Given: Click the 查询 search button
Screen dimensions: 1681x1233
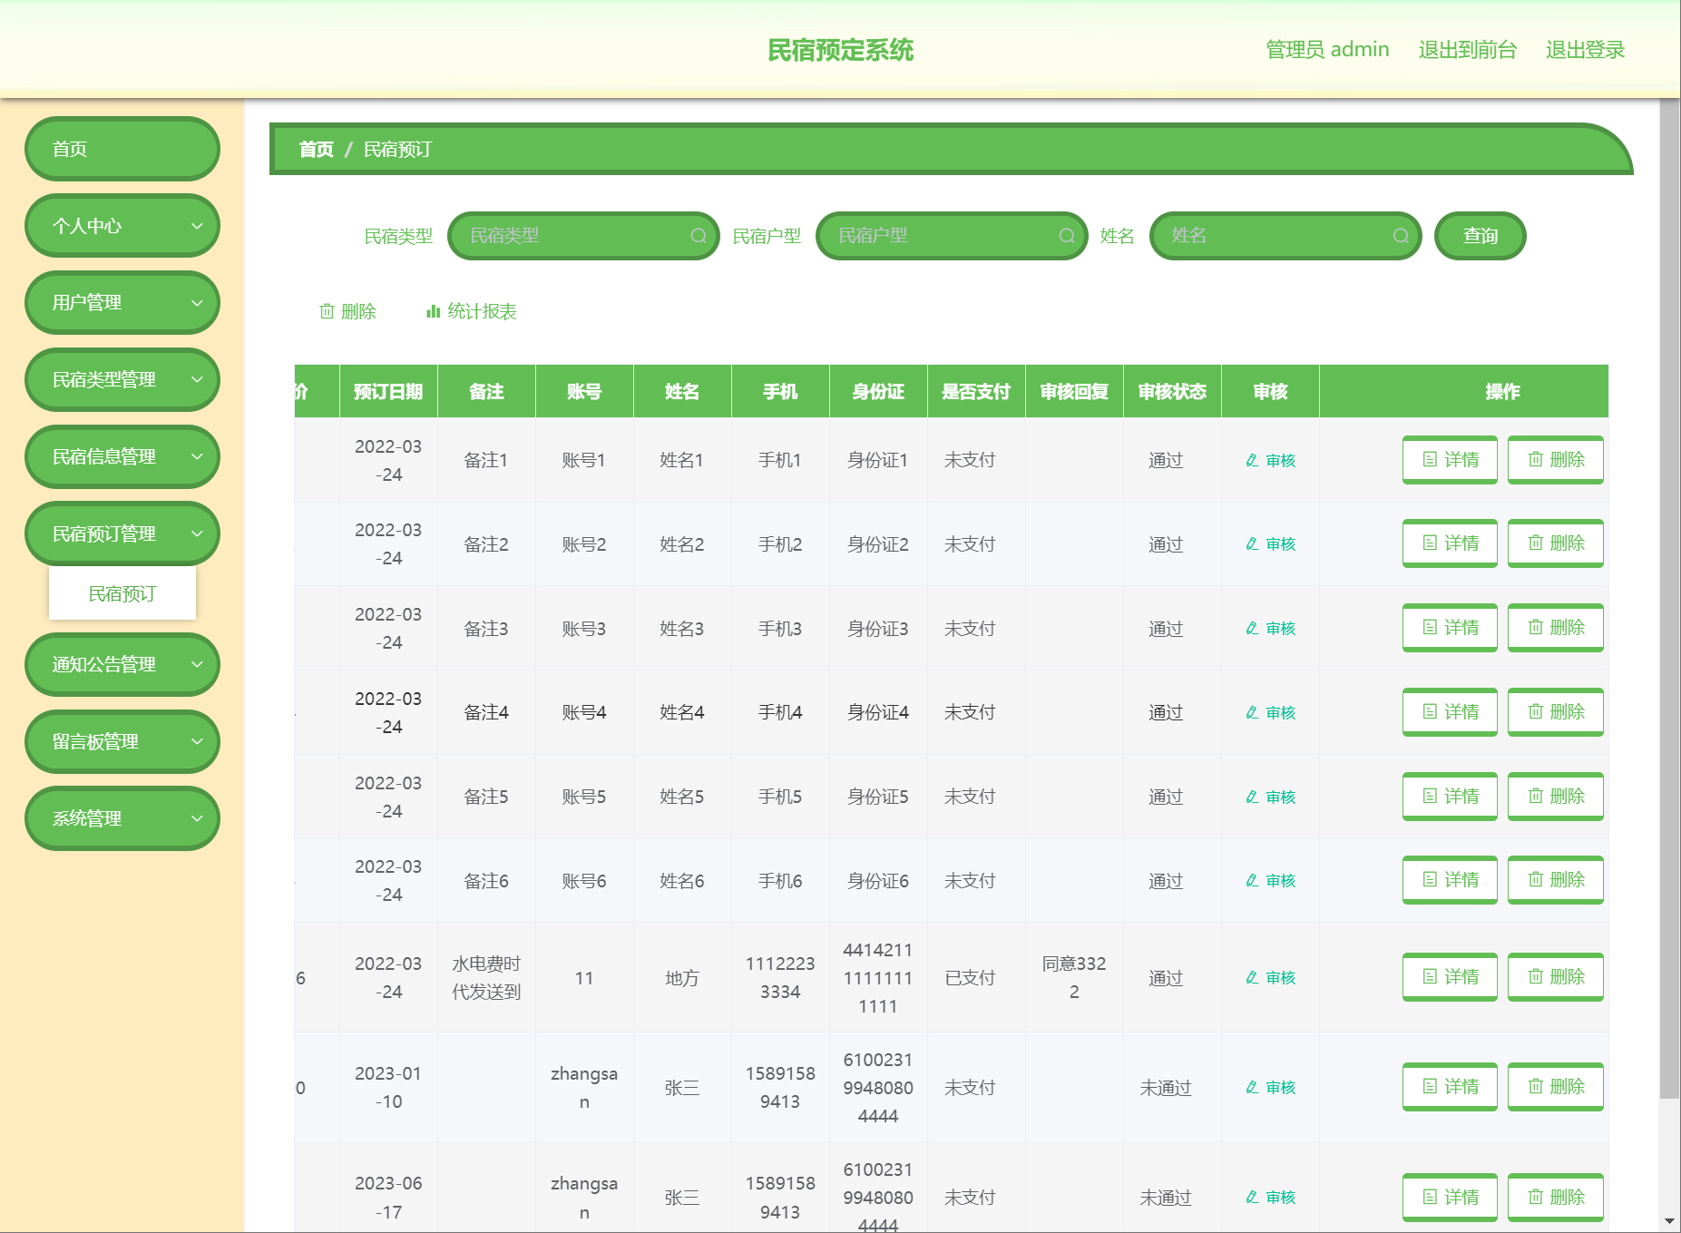Looking at the screenshot, I should pos(1481,236).
